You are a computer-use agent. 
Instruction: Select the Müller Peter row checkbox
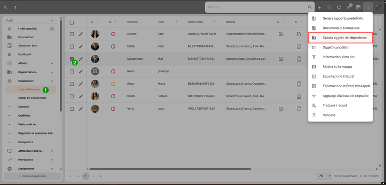[x=71, y=46]
